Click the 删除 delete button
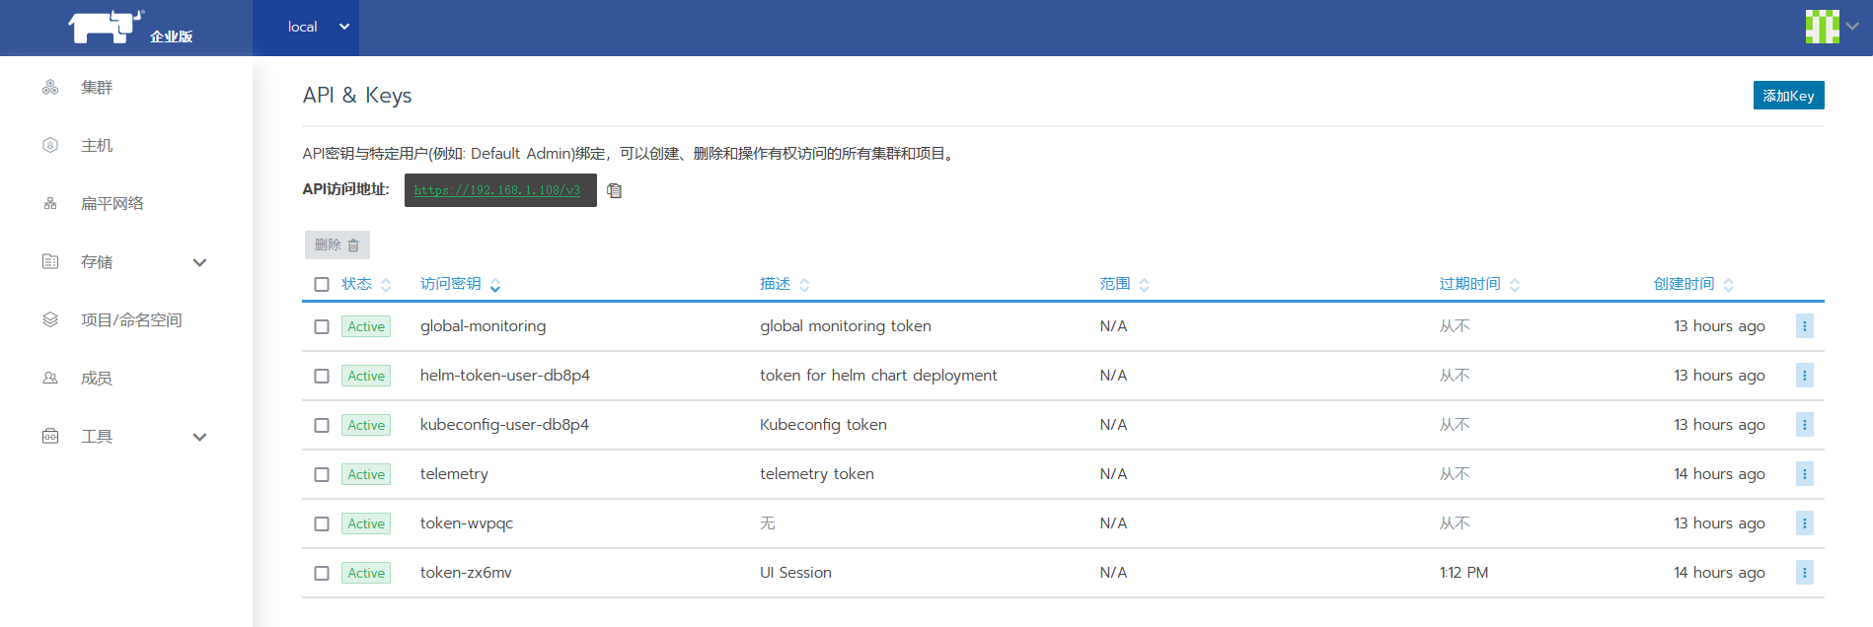The height and width of the screenshot is (627, 1873). [x=337, y=244]
